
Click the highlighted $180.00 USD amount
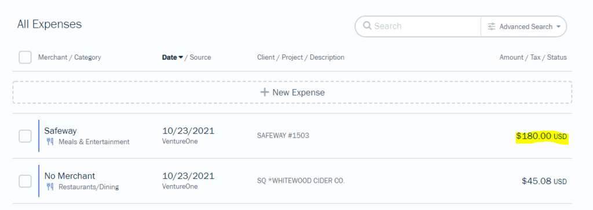(x=541, y=137)
